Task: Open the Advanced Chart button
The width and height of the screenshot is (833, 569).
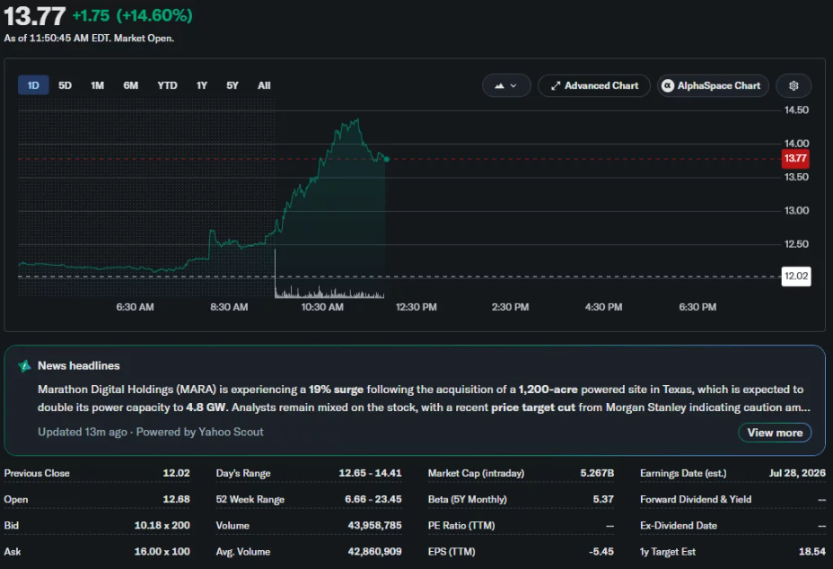Action: pos(594,85)
